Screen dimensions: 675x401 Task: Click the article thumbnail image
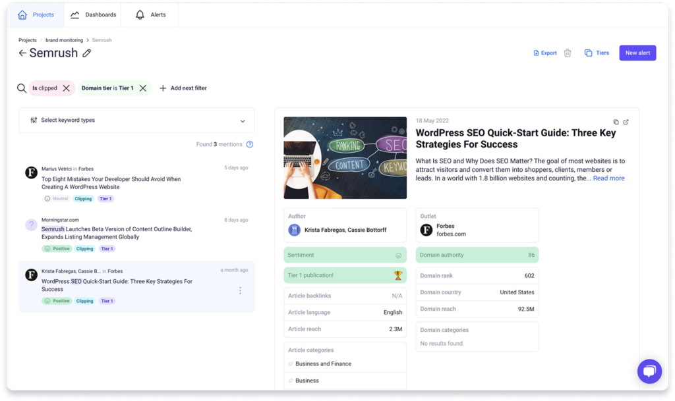[x=345, y=158]
